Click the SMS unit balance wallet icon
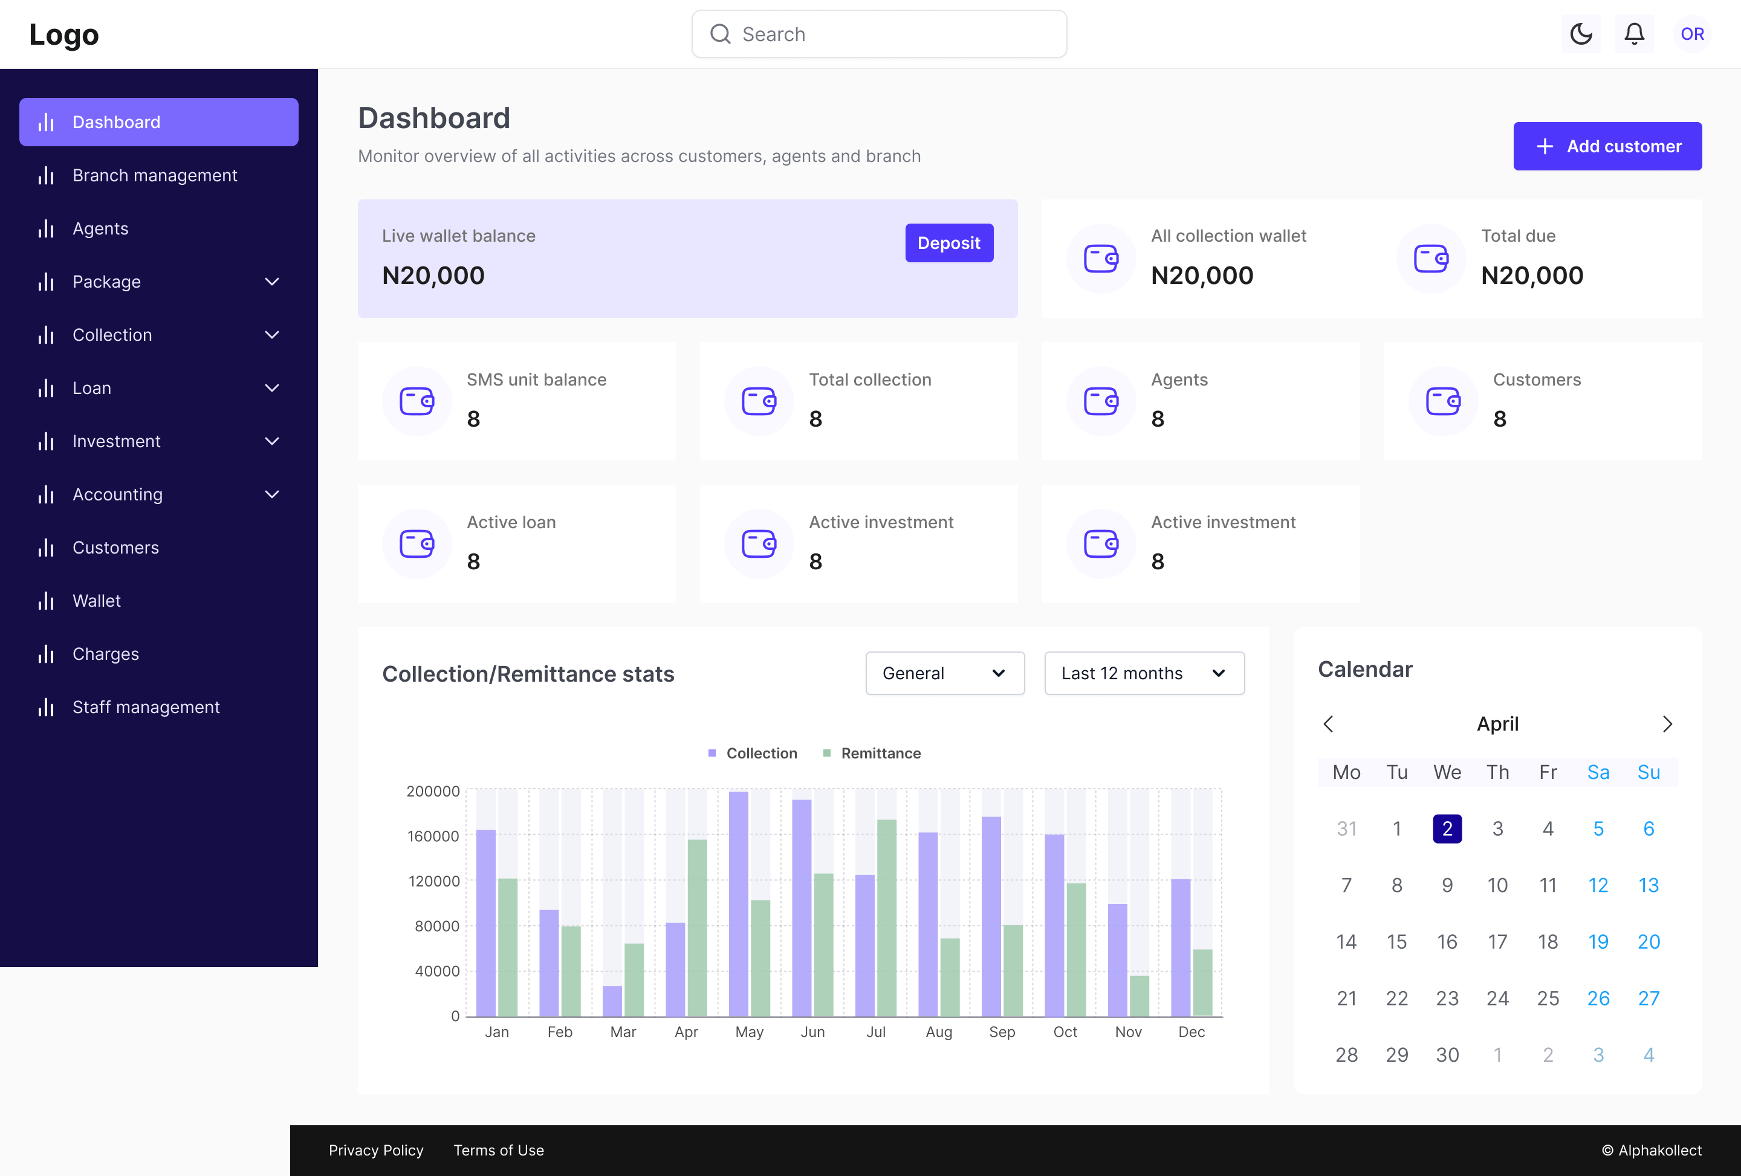This screenshot has height=1176, width=1741. point(417,401)
